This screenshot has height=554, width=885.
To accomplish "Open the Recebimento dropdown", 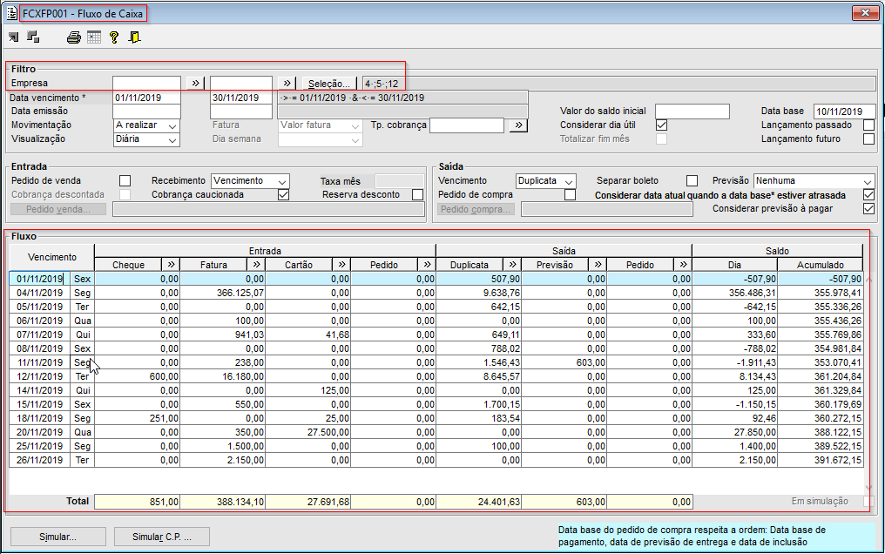I will point(250,180).
